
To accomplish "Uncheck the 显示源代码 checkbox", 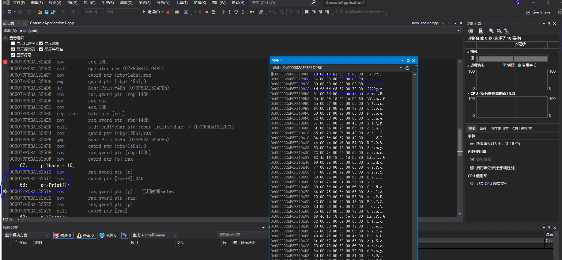I will click(13, 49).
